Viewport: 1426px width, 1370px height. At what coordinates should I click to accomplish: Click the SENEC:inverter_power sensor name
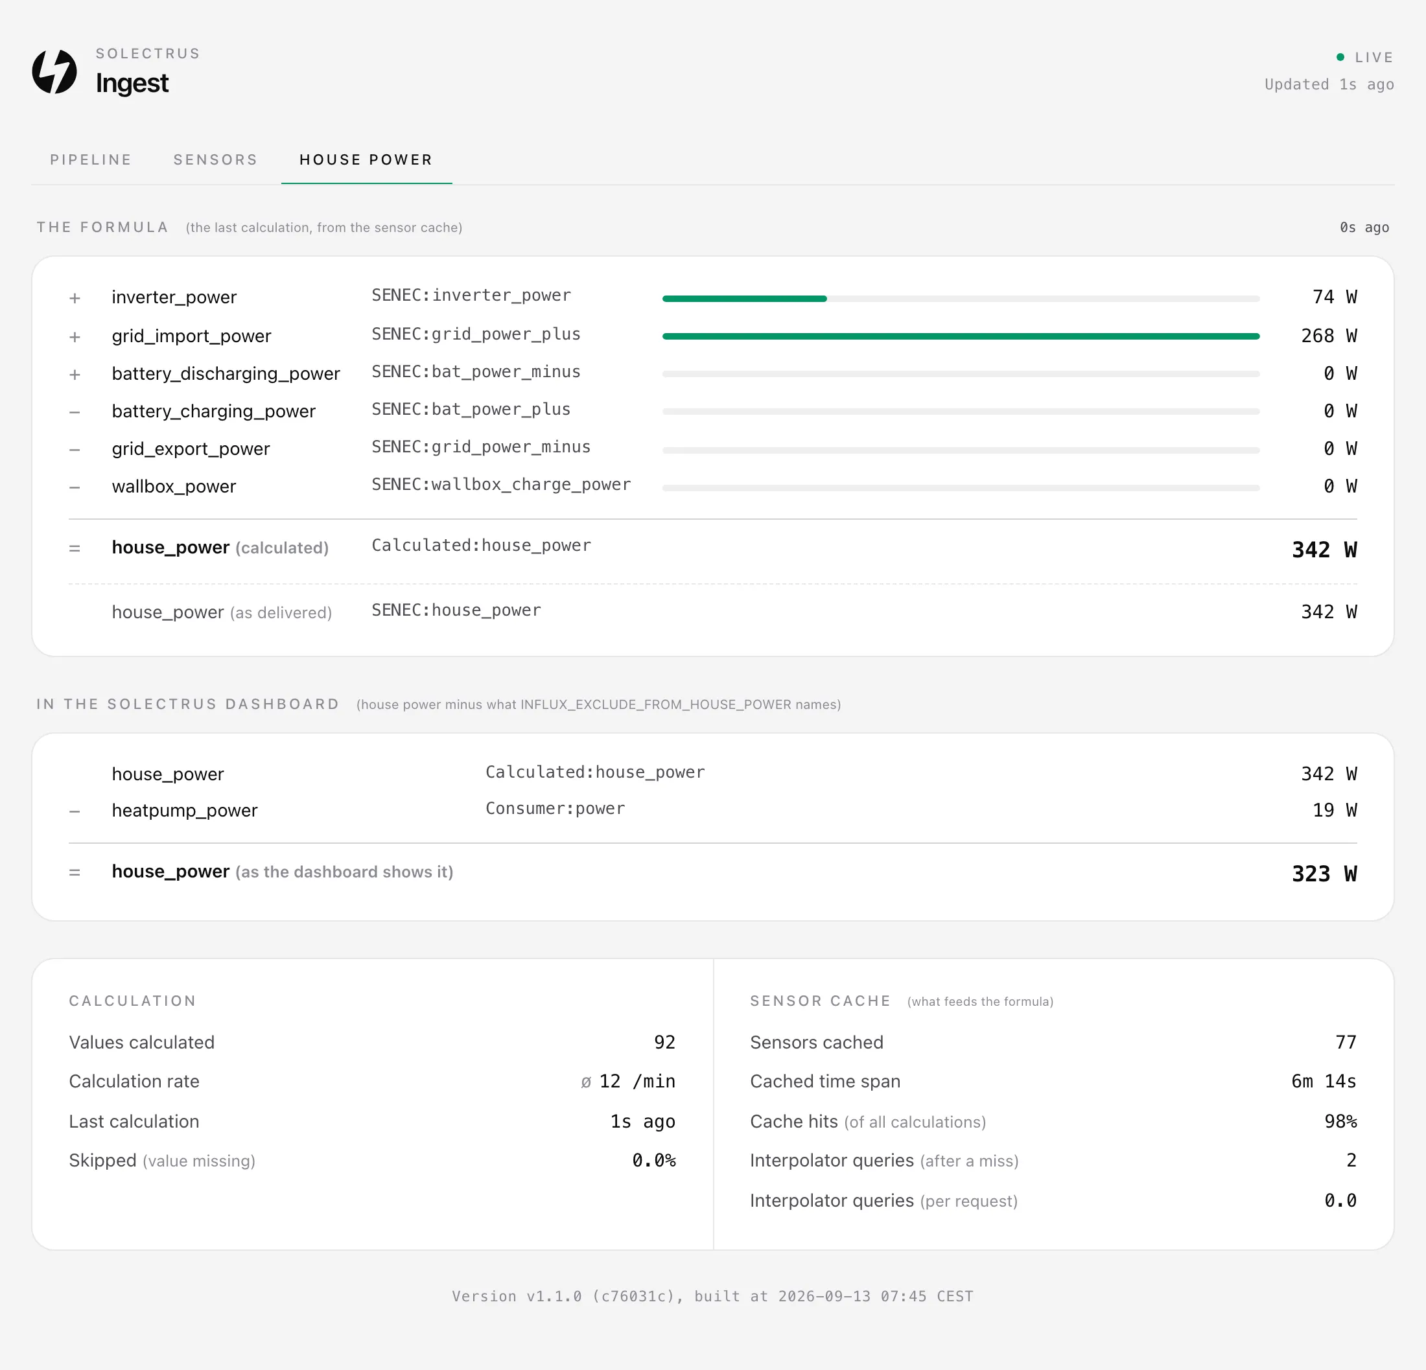(471, 296)
